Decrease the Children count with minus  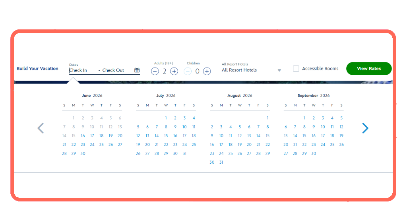pos(188,71)
